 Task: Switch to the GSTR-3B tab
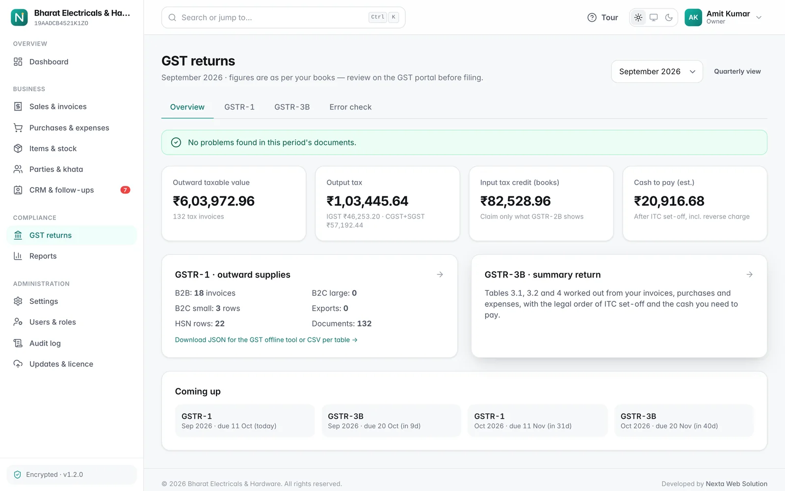[292, 107]
